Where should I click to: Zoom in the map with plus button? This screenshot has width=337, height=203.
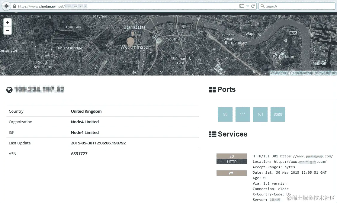8,23
